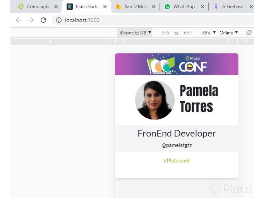This screenshot has width=254, height=198.
Task: Click the @pamelatgtz Twitter handle
Action: 177,145
